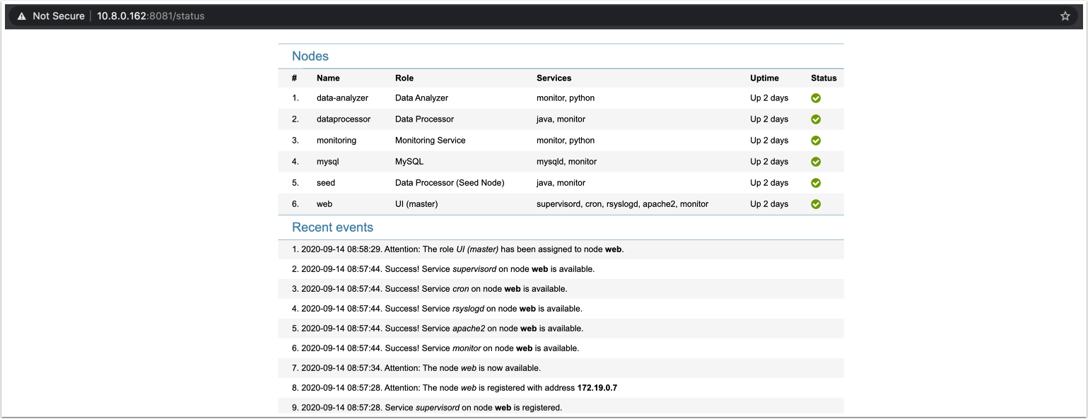Click the Nodes section heading
This screenshot has height=419, width=1088.
point(310,57)
